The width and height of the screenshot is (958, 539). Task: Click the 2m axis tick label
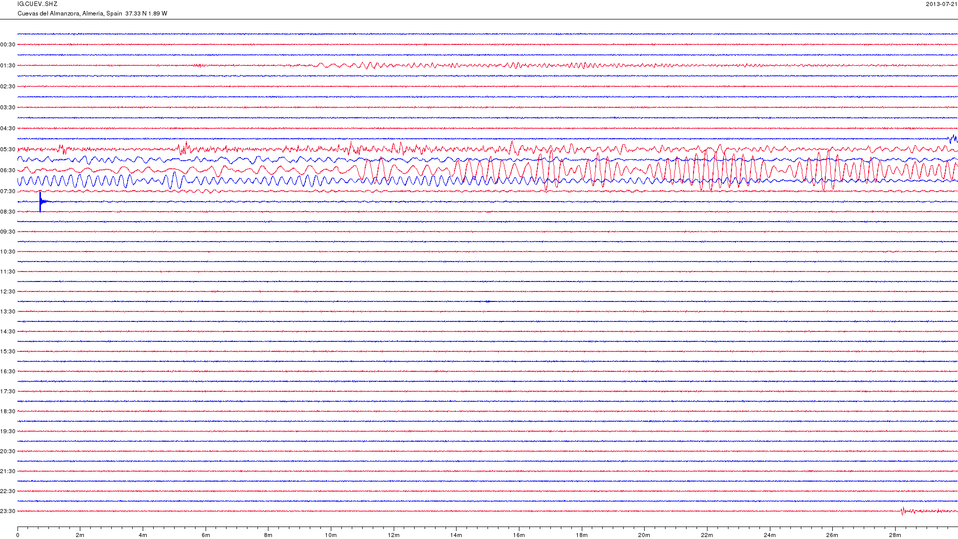pyautogui.click(x=80, y=535)
